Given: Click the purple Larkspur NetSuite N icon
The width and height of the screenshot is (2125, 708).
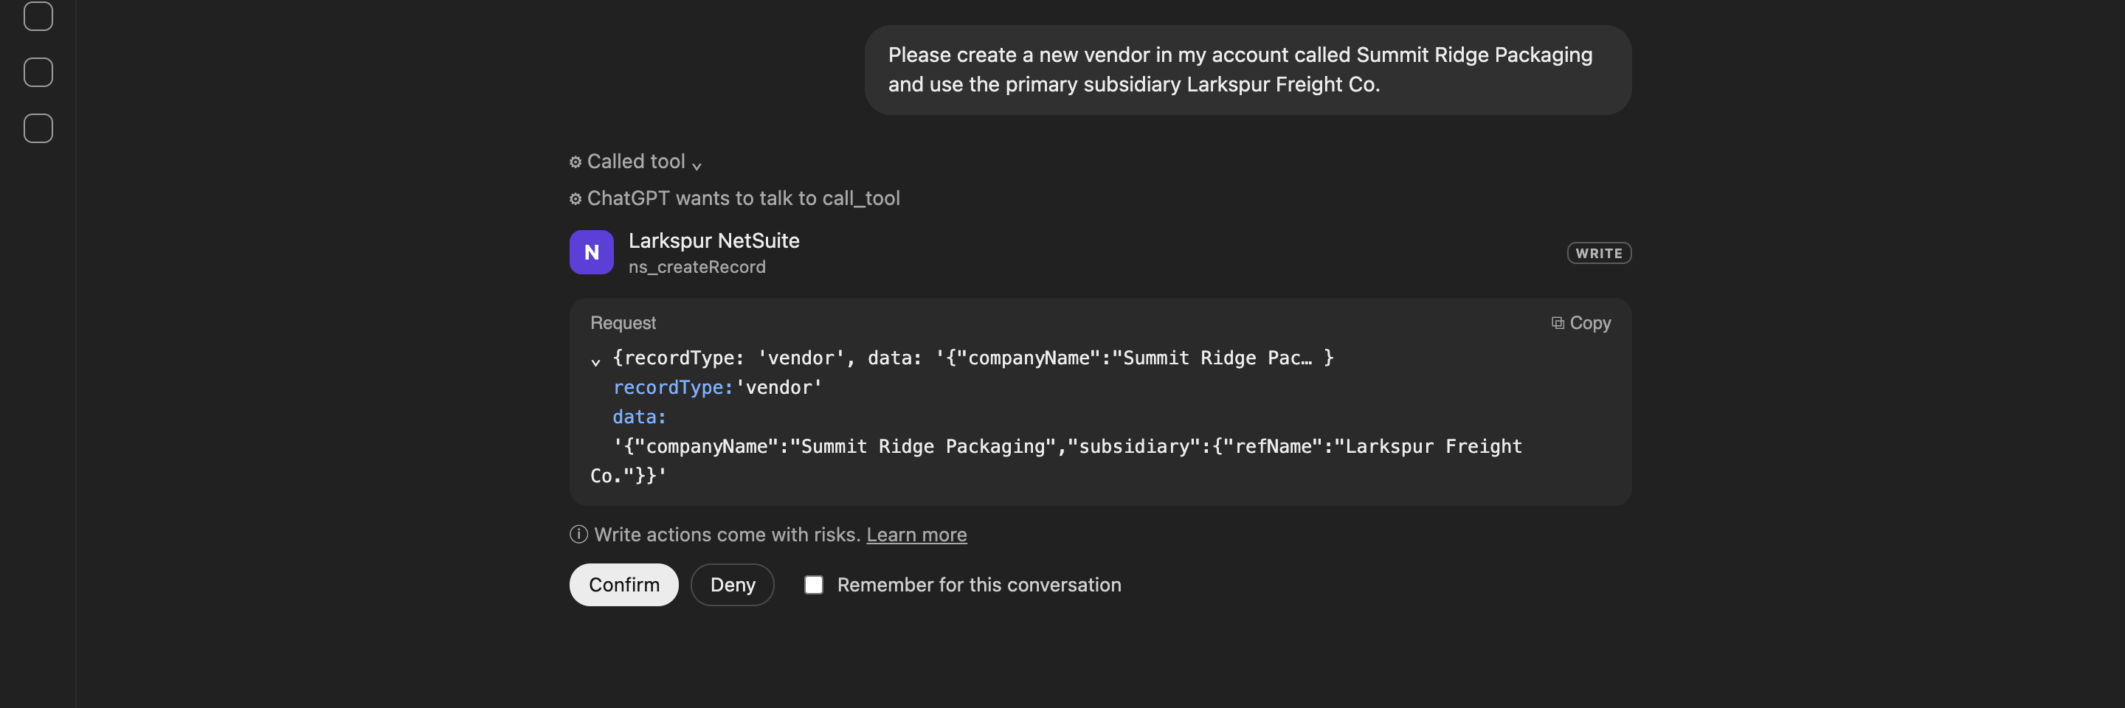Looking at the screenshot, I should pos(592,252).
